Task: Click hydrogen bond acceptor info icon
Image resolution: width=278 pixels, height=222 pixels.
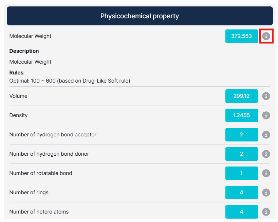Action: [x=266, y=135]
